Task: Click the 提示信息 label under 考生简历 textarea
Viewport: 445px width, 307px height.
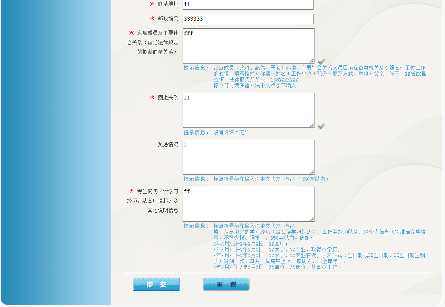Action: (196, 226)
